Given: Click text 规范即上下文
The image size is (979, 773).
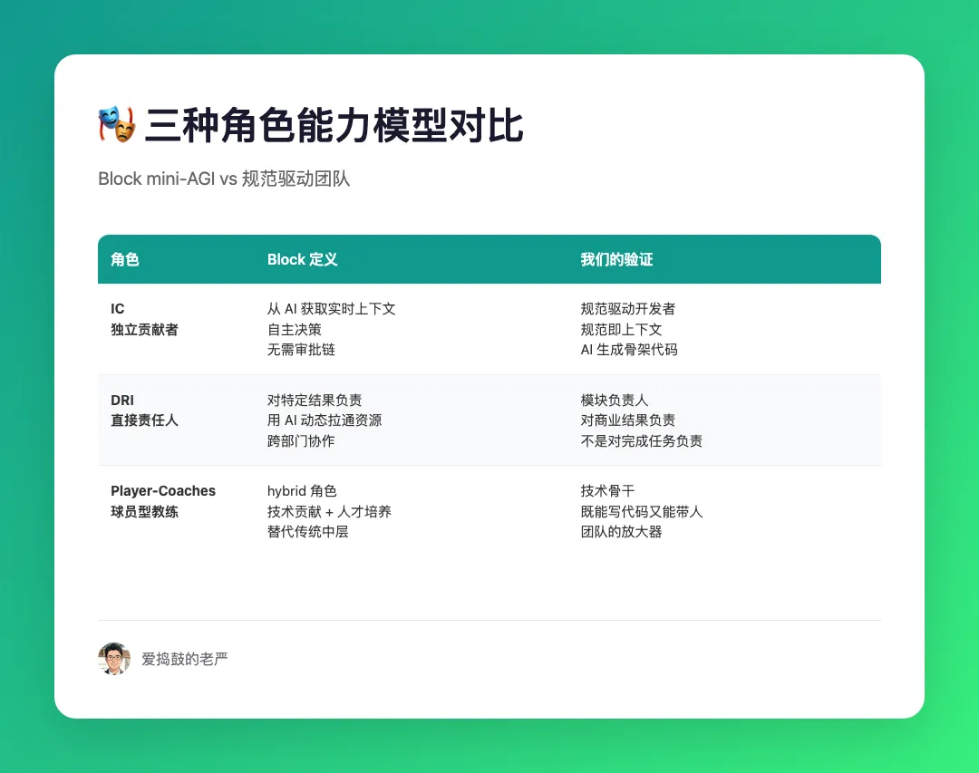Looking at the screenshot, I should click(x=621, y=329).
